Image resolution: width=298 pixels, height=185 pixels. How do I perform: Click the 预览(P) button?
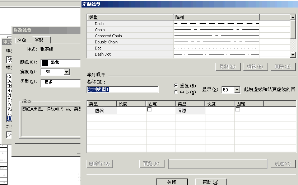152,164
